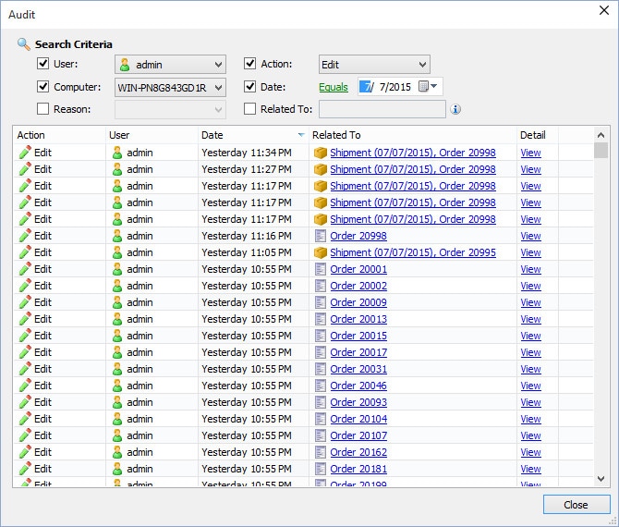Viewport: 619px width, 527px height.
Task: Click the Date column sort arrow
Action: (x=301, y=135)
